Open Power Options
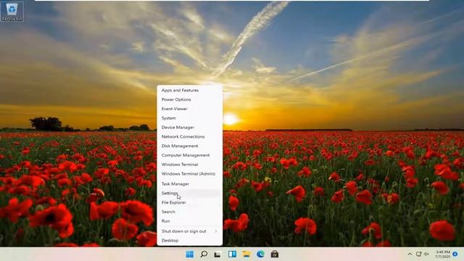The image size is (464, 261). tap(190, 100)
